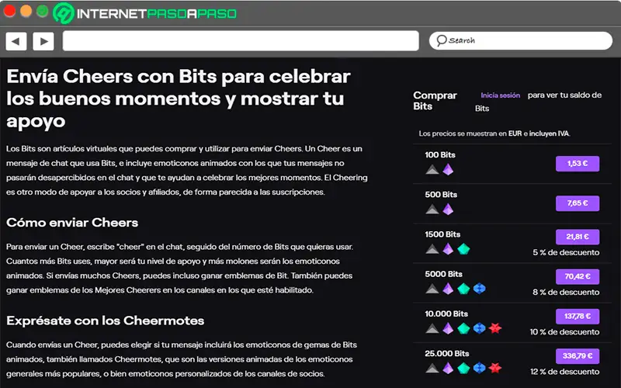Click the 5000 Bits label
The image size is (621, 388).
tap(443, 274)
